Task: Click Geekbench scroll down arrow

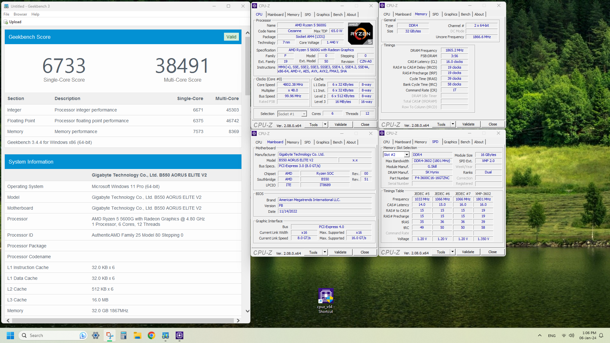Action: click(247, 311)
